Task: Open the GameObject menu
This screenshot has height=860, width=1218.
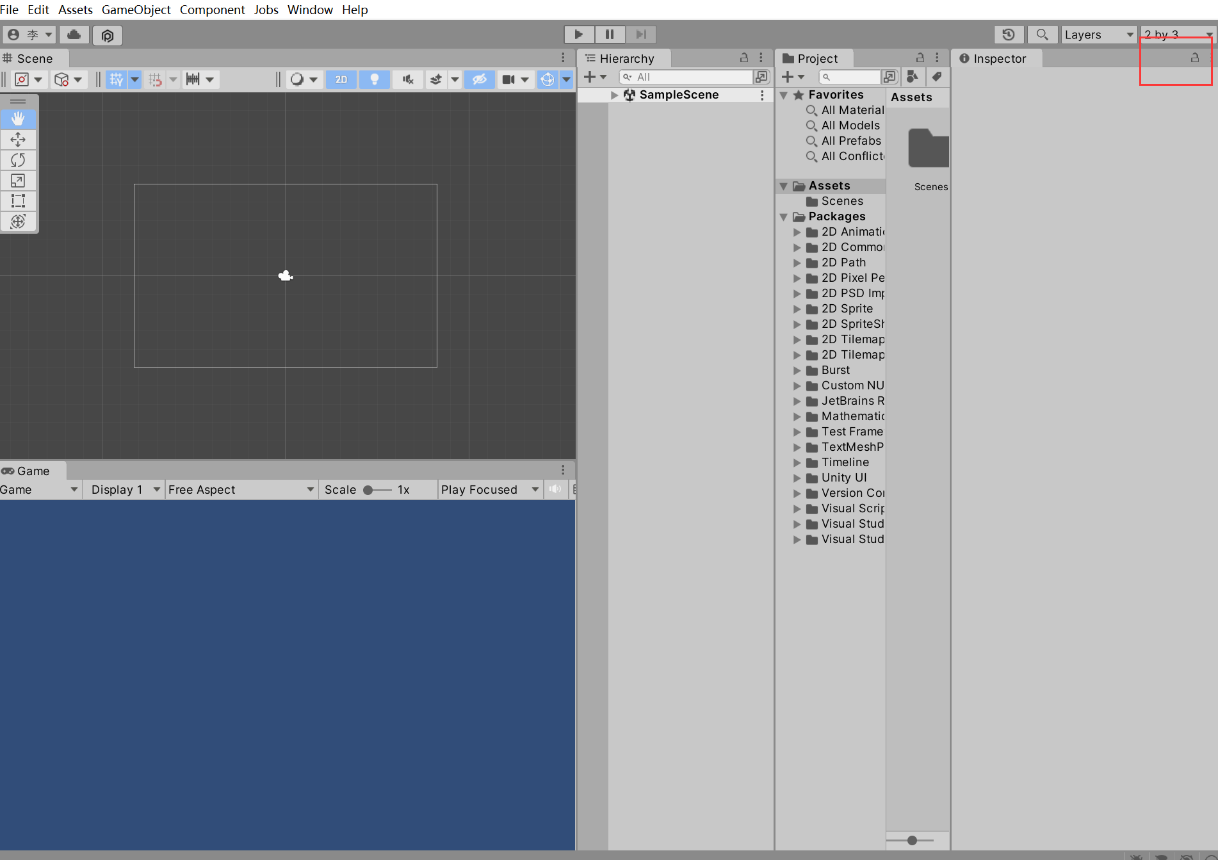Action: [x=136, y=10]
